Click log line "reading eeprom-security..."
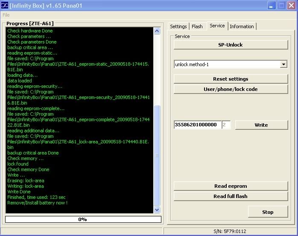The image size is (298, 236). pos(35,86)
